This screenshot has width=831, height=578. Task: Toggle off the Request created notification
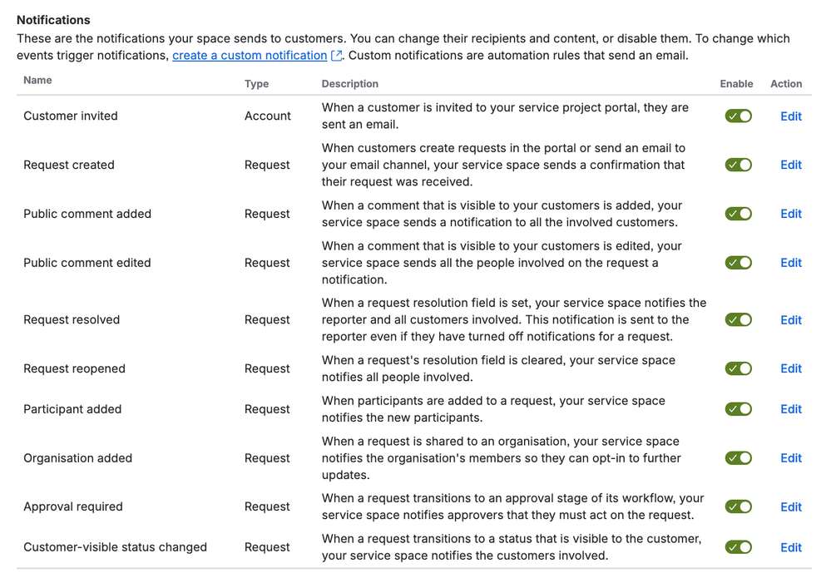tap(738, 165)
